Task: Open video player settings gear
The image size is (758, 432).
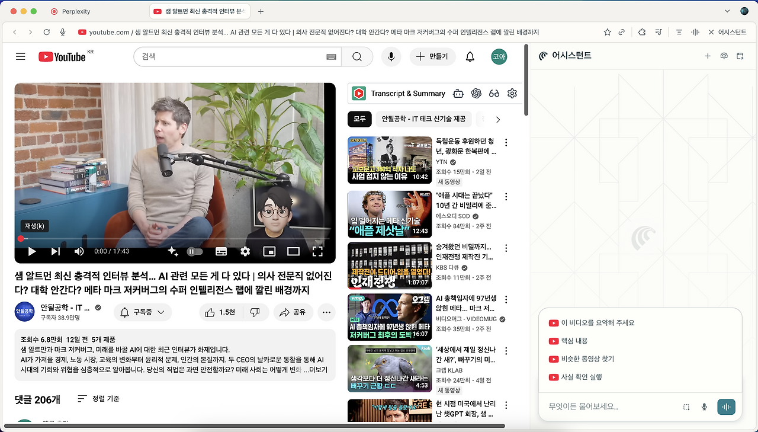Action: coord(245,251)
